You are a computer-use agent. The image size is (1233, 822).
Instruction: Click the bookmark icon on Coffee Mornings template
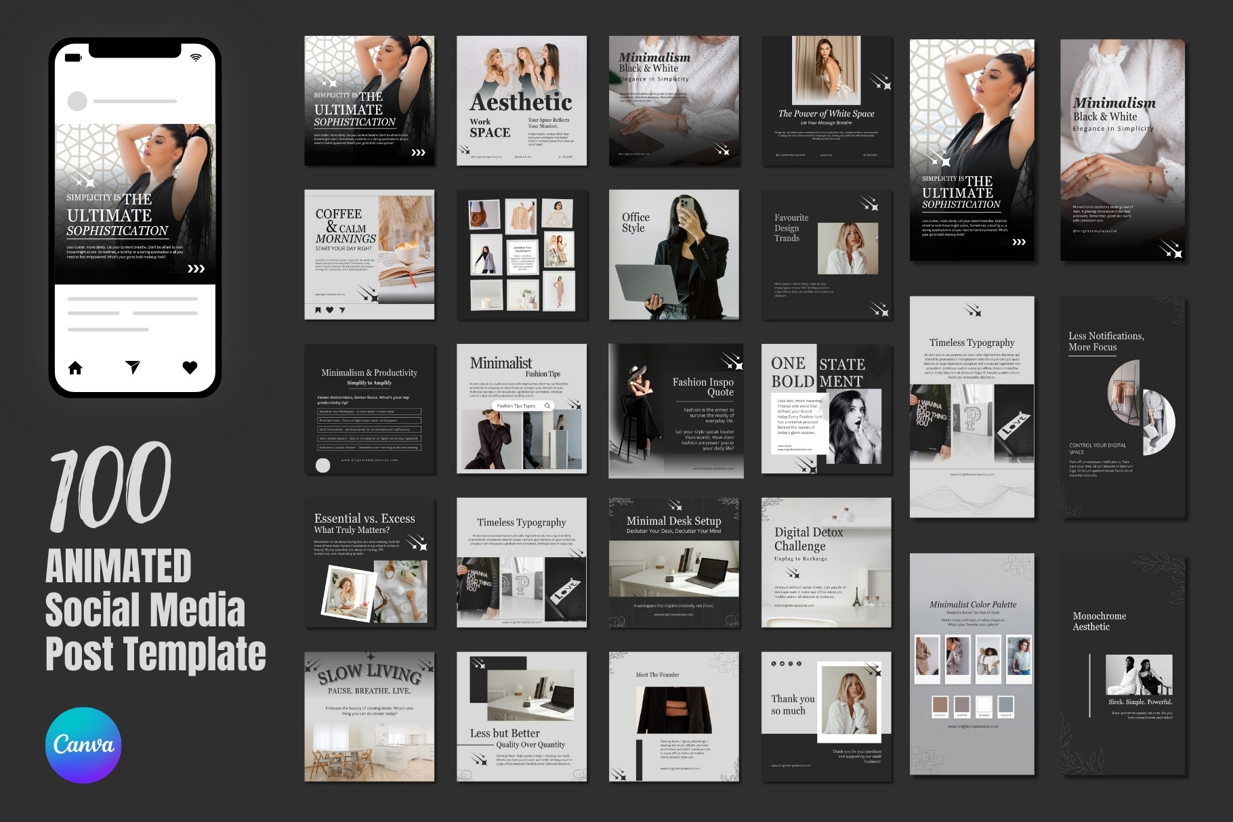click(x=318, y=310)
